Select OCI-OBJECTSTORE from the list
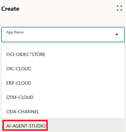The image size is (126, 132). point(63,55)
